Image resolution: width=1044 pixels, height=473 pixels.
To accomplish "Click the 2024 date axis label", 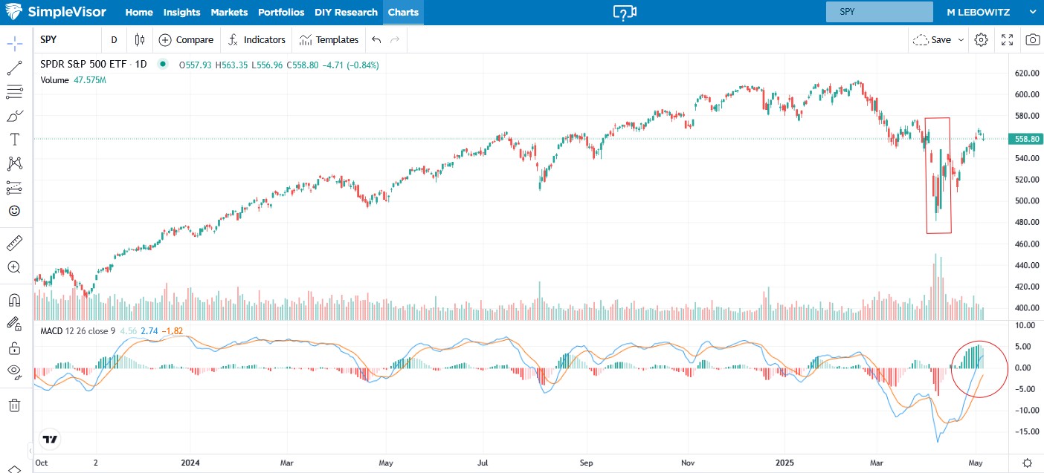I will point(192,463).
